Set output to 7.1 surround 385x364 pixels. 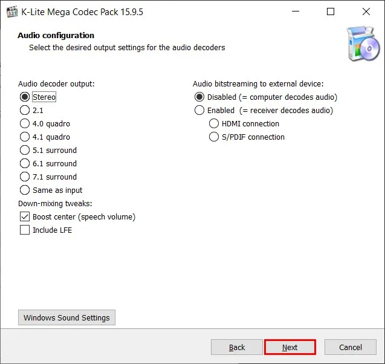(x=25, y=177)
